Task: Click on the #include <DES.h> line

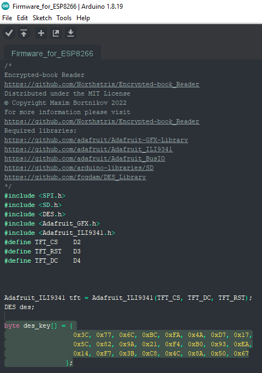Action: (x=35, y=214)
